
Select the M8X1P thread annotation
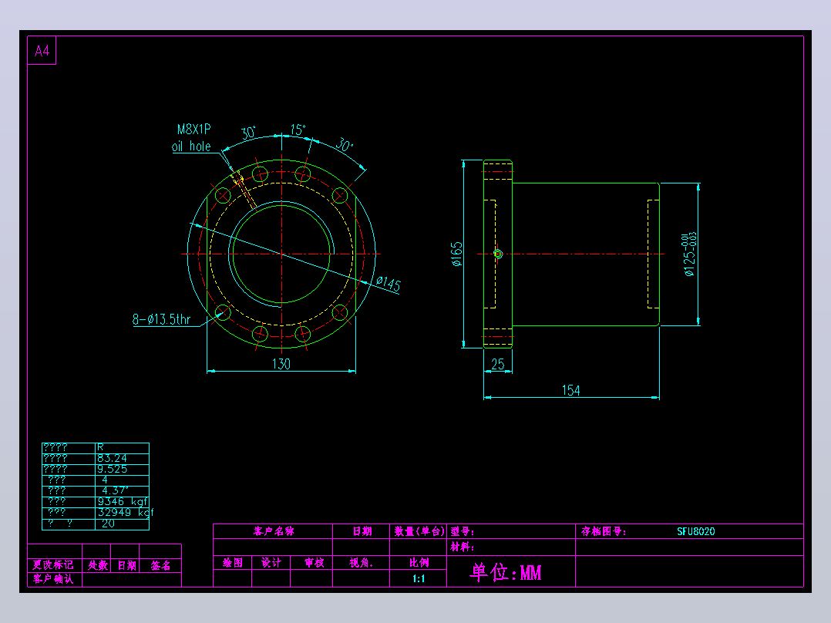[x=193, y=130]
